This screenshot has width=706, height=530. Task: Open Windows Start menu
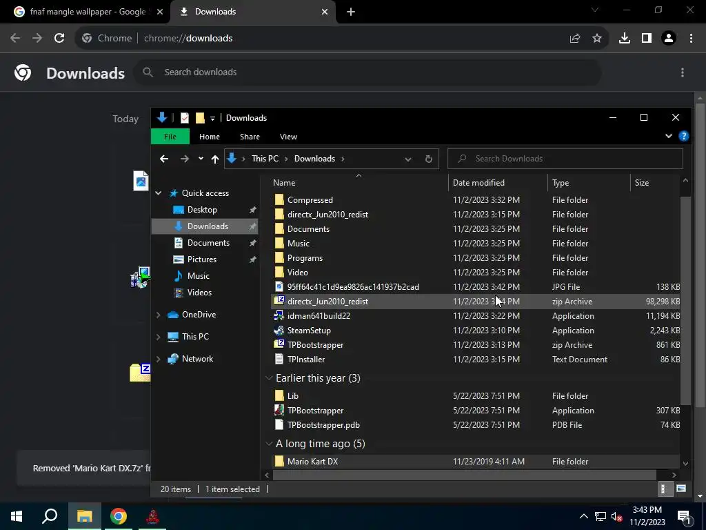point(17,516)
